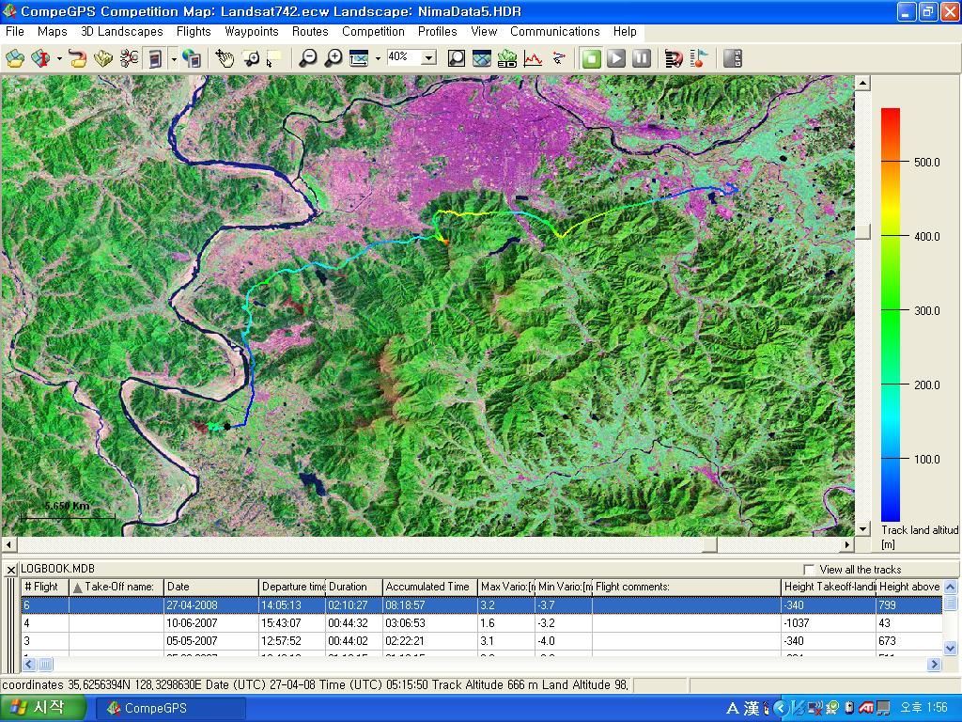
Task: Click the taskbar clock showing 1:56
Action: [x=923, y=708]
